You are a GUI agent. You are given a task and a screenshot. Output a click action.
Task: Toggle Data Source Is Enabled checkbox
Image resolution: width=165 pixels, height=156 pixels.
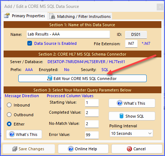coord(29,43)
